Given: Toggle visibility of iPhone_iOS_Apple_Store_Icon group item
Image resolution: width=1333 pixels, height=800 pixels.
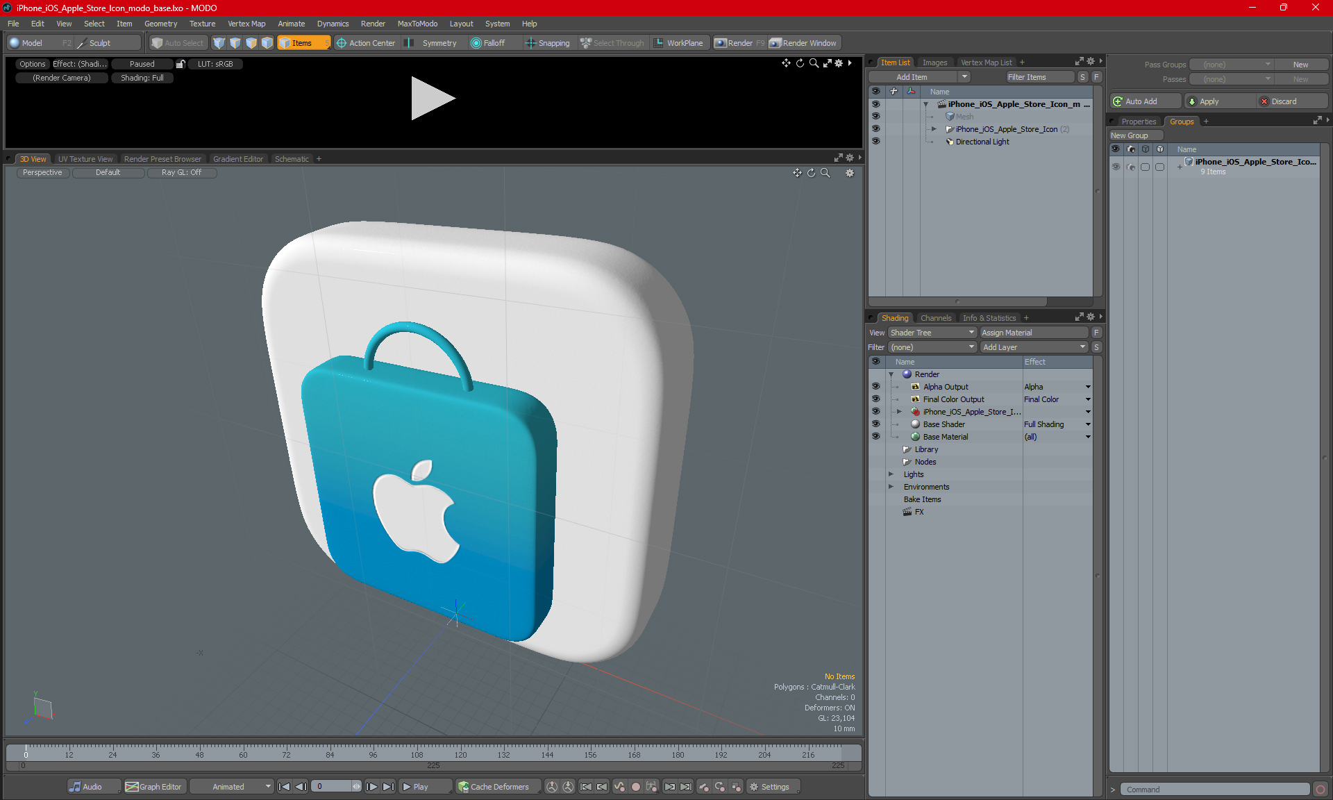Looking at the screenshot, I should tap(875, 128).
